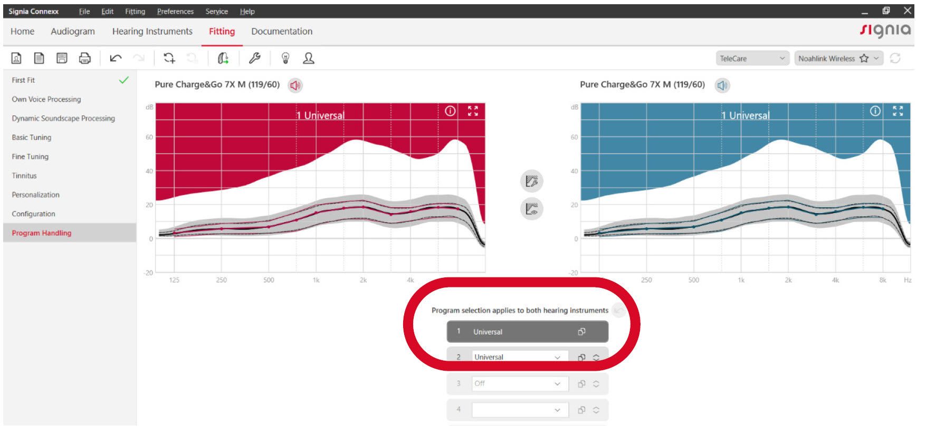This screenshot has height=434, width=926.
Task: Click the person profile icon in toolbar
Action: tap(309, 58)
